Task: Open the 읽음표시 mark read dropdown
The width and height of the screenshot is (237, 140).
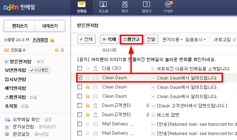Action: 195,40
